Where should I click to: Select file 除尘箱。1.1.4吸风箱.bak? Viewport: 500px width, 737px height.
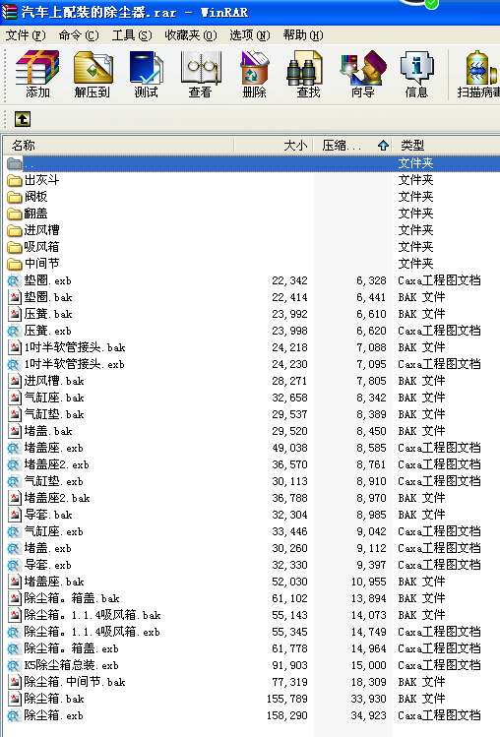coord(93,615)
